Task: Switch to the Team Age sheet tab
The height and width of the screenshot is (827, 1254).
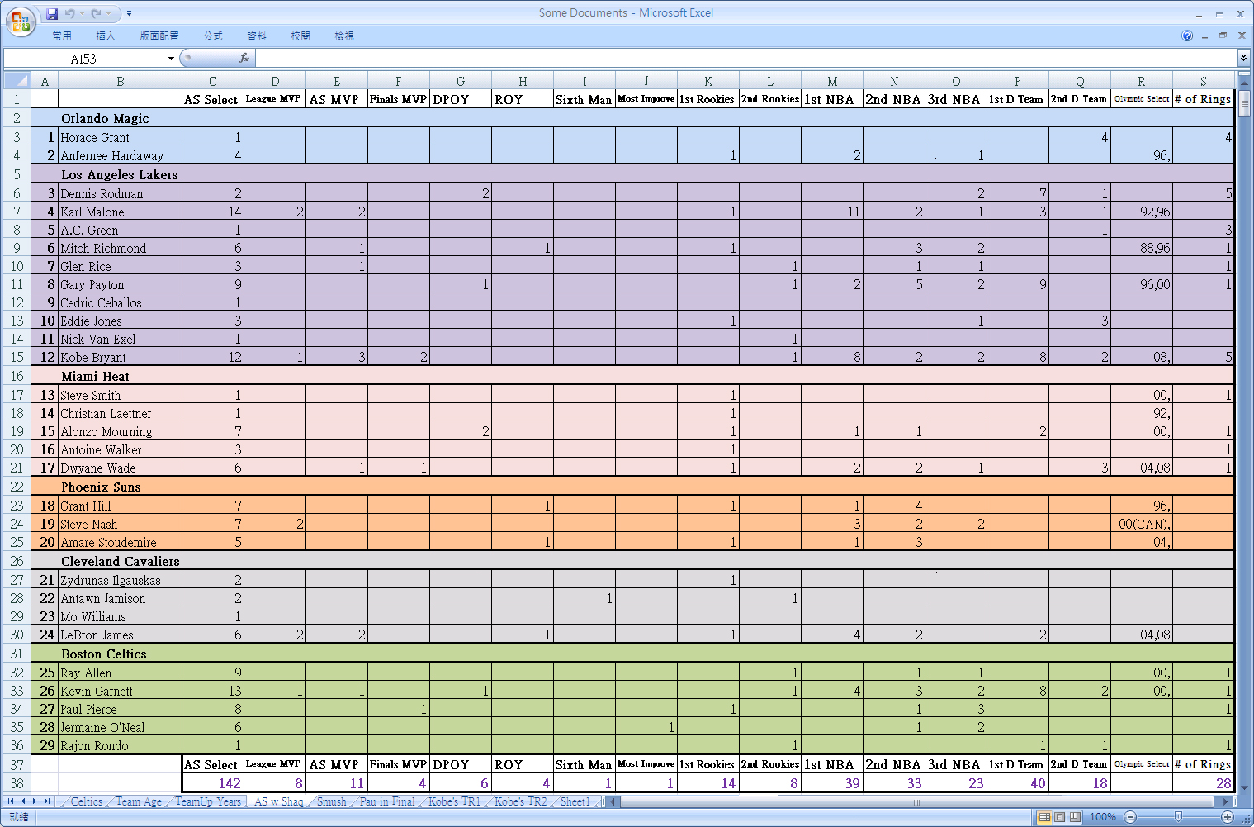Action: (x=139, y=801)
